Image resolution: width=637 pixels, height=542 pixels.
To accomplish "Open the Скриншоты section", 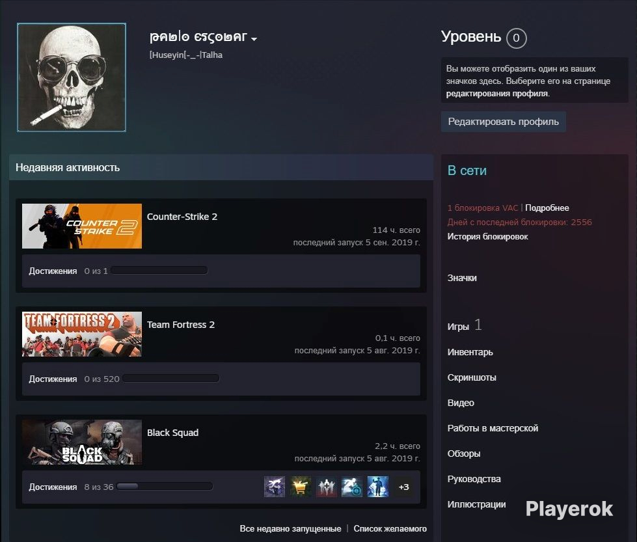I will 472,377.
